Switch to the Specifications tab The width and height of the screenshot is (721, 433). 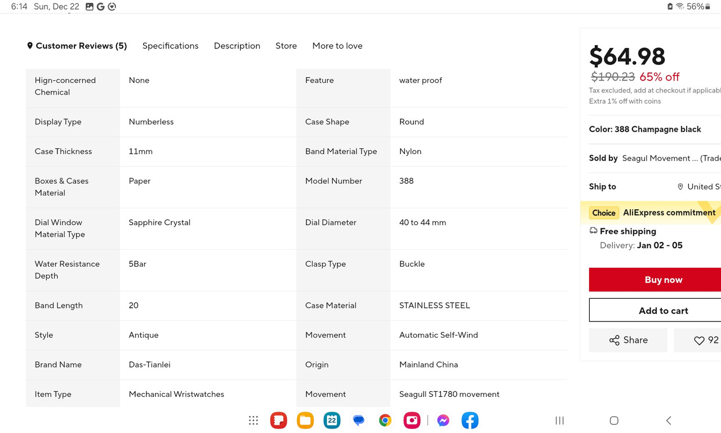click(170, 46)
